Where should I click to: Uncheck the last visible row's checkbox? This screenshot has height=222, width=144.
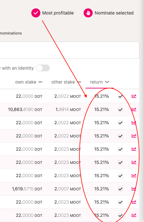120,216
